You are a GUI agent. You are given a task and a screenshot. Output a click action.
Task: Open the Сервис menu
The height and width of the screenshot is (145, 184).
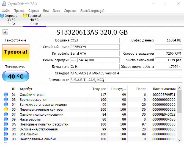[34, 11]
